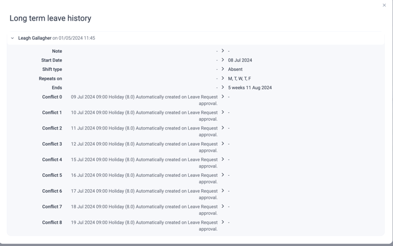Click the 18 Jul 2024 Holiday conflict text
Image resolution: width=393 pixels, height=246 pixels.
pyautogui.click(x=144, y=210)
